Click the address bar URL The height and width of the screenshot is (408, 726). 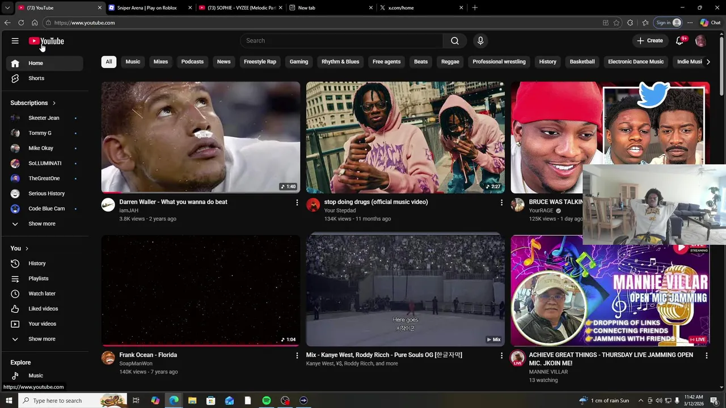pos(85,23)
